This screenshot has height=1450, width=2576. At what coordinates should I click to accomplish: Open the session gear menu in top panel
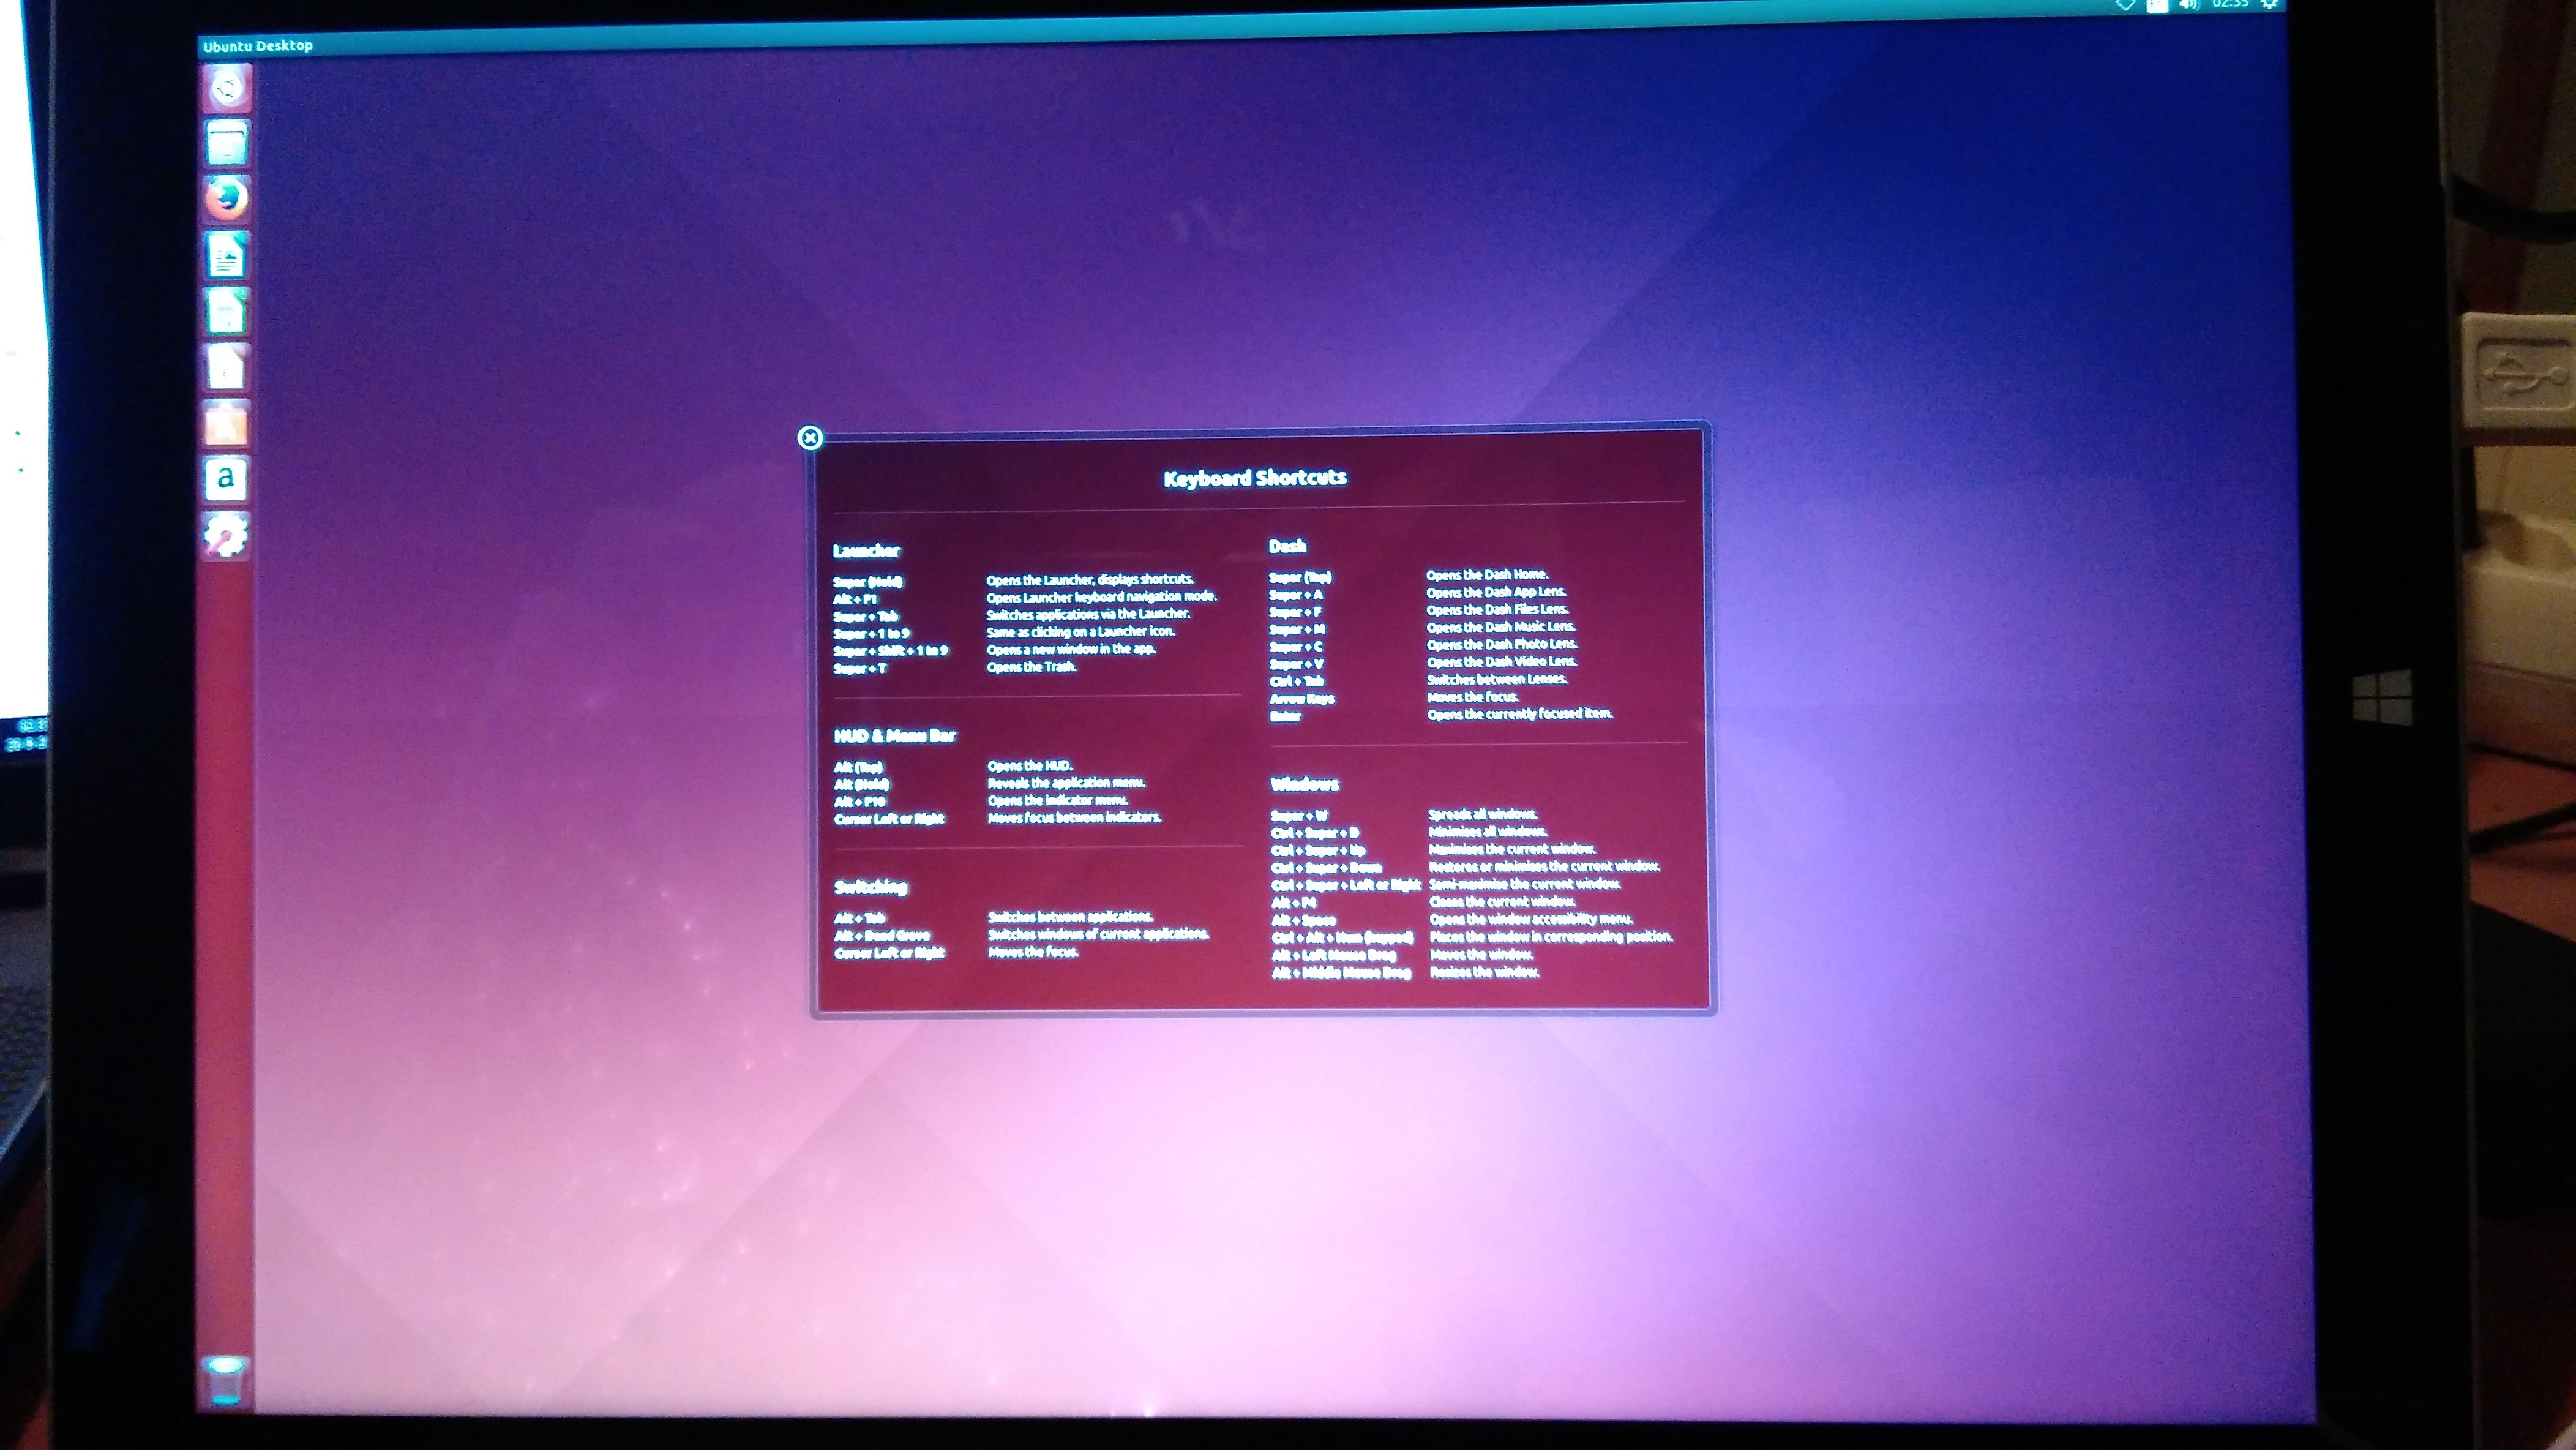point(2270,4)
